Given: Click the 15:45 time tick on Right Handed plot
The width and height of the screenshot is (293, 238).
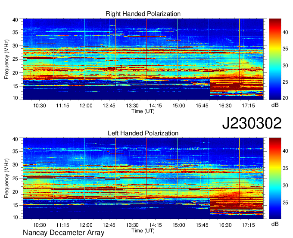Looking at the screenshot, I should coord(202,106).
